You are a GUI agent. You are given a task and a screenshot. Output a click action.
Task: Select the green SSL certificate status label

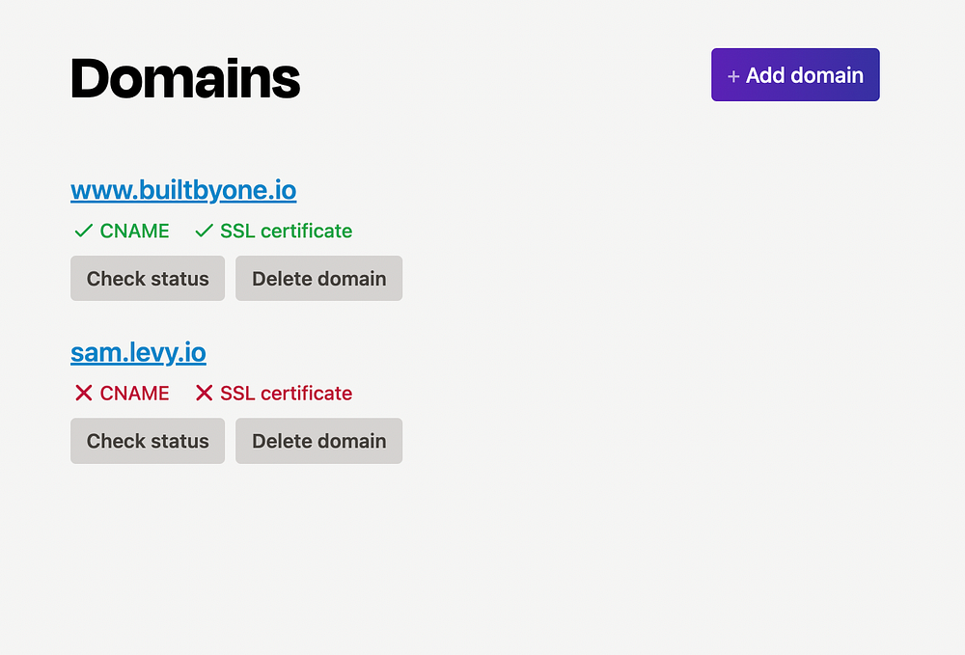[x=286, y=232]
